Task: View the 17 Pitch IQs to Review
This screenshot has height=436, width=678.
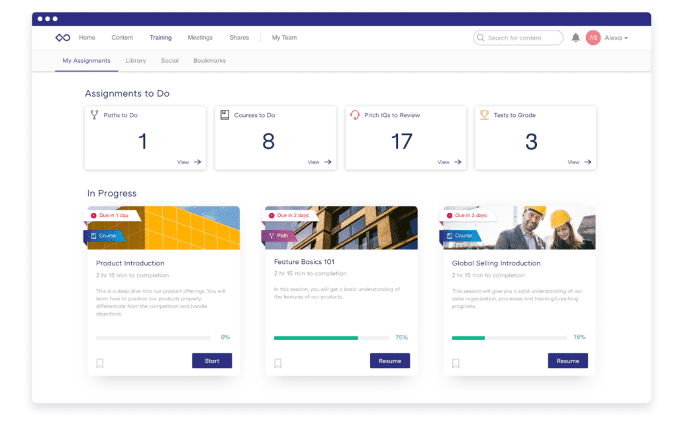Action: click(450, 162)
